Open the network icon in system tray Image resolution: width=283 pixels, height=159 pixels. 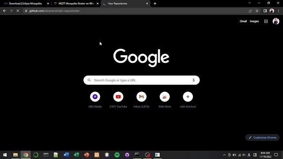point(239,155)
